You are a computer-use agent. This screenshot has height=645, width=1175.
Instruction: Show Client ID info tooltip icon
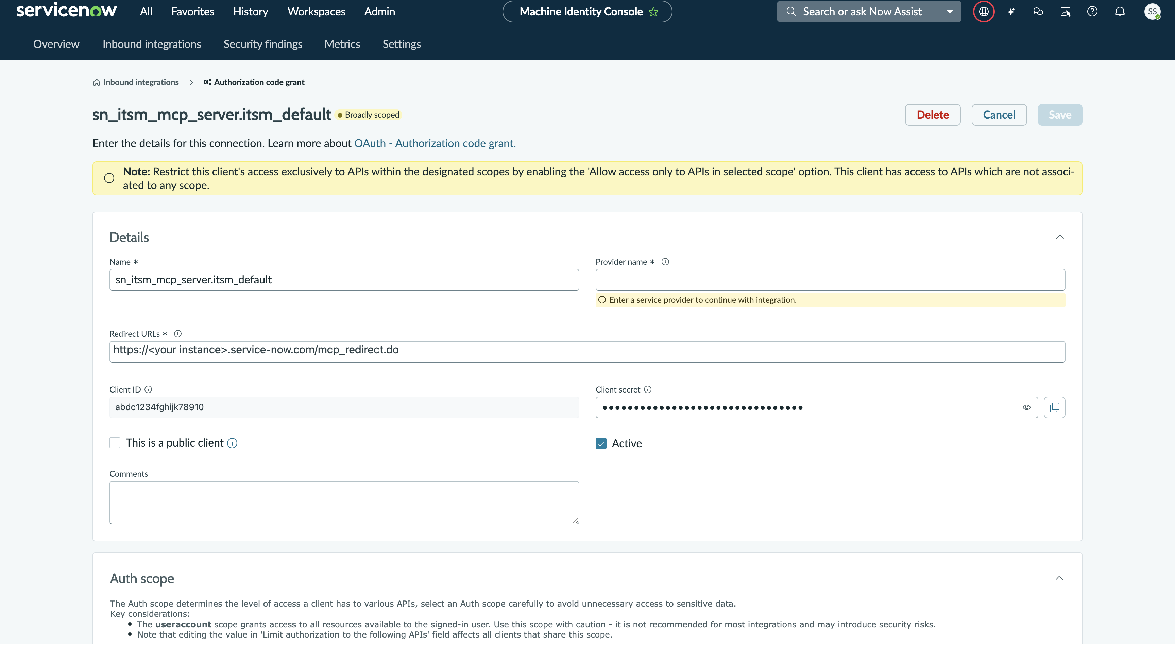(148, 390)
